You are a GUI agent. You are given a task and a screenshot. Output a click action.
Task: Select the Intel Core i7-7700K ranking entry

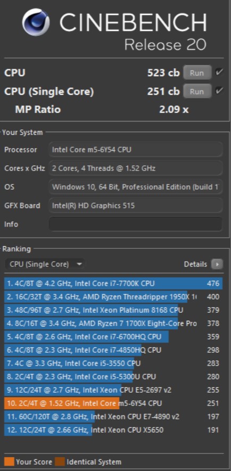(113, 283)
